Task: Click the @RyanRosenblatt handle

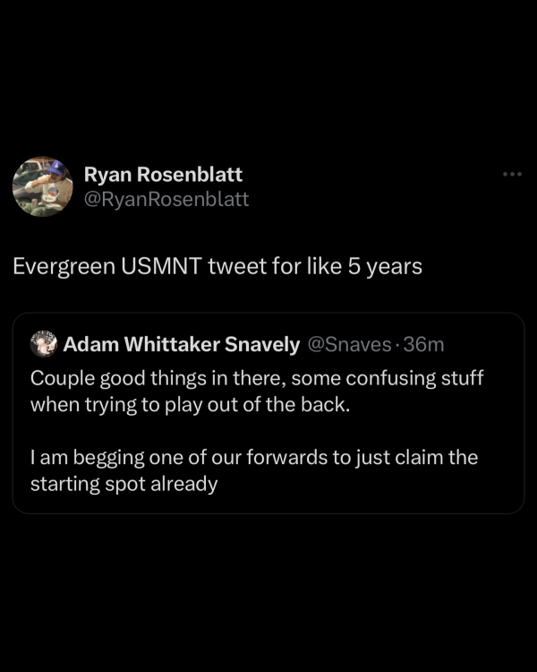Action: 166,199
